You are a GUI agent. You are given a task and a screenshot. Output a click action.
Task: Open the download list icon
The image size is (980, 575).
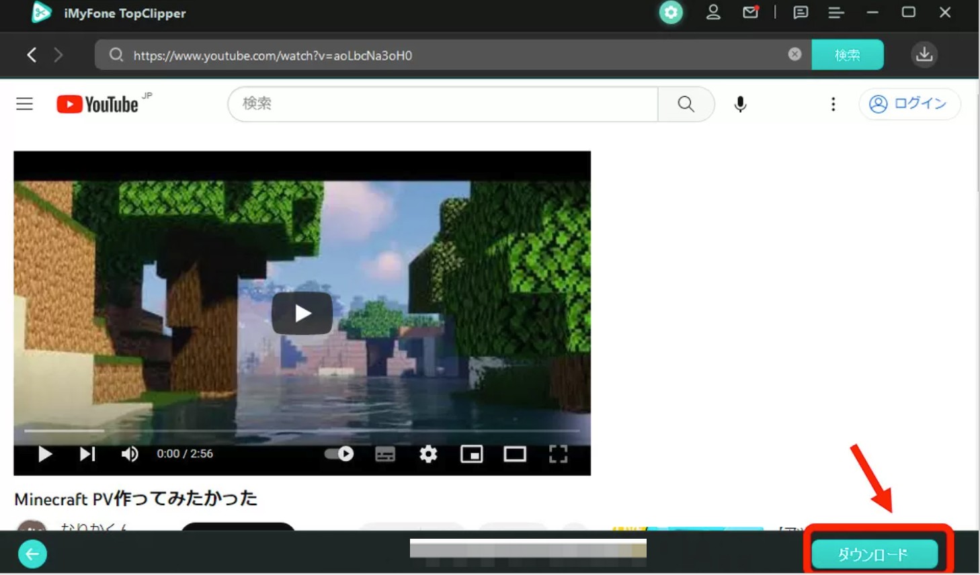(924, 54)
